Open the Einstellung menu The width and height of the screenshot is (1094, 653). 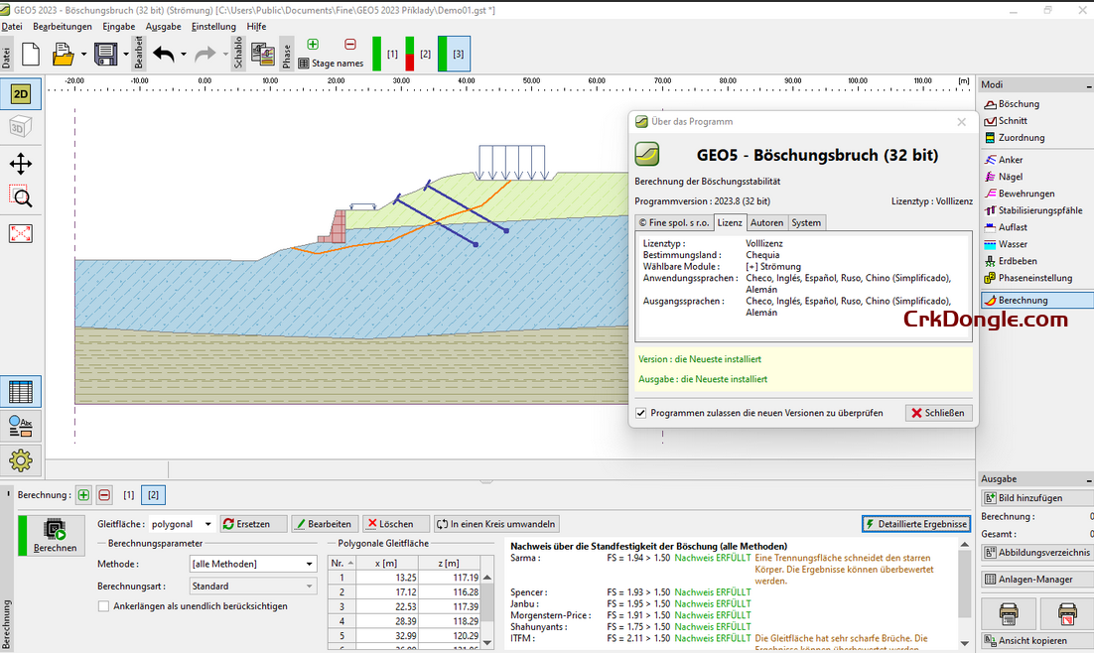pyautogui.click(x=213, y=27)
